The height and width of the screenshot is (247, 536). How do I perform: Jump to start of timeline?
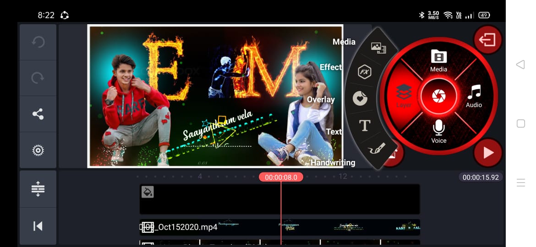coord(38,226)
